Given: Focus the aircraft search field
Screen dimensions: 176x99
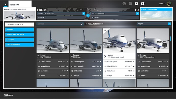Looking at the screenshot, I should pyautogui.click(x=60, y=24).
